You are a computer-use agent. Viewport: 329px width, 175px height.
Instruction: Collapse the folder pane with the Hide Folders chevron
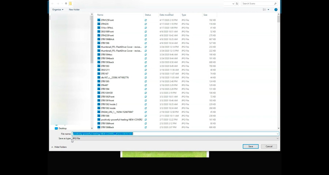coord(52,147)
